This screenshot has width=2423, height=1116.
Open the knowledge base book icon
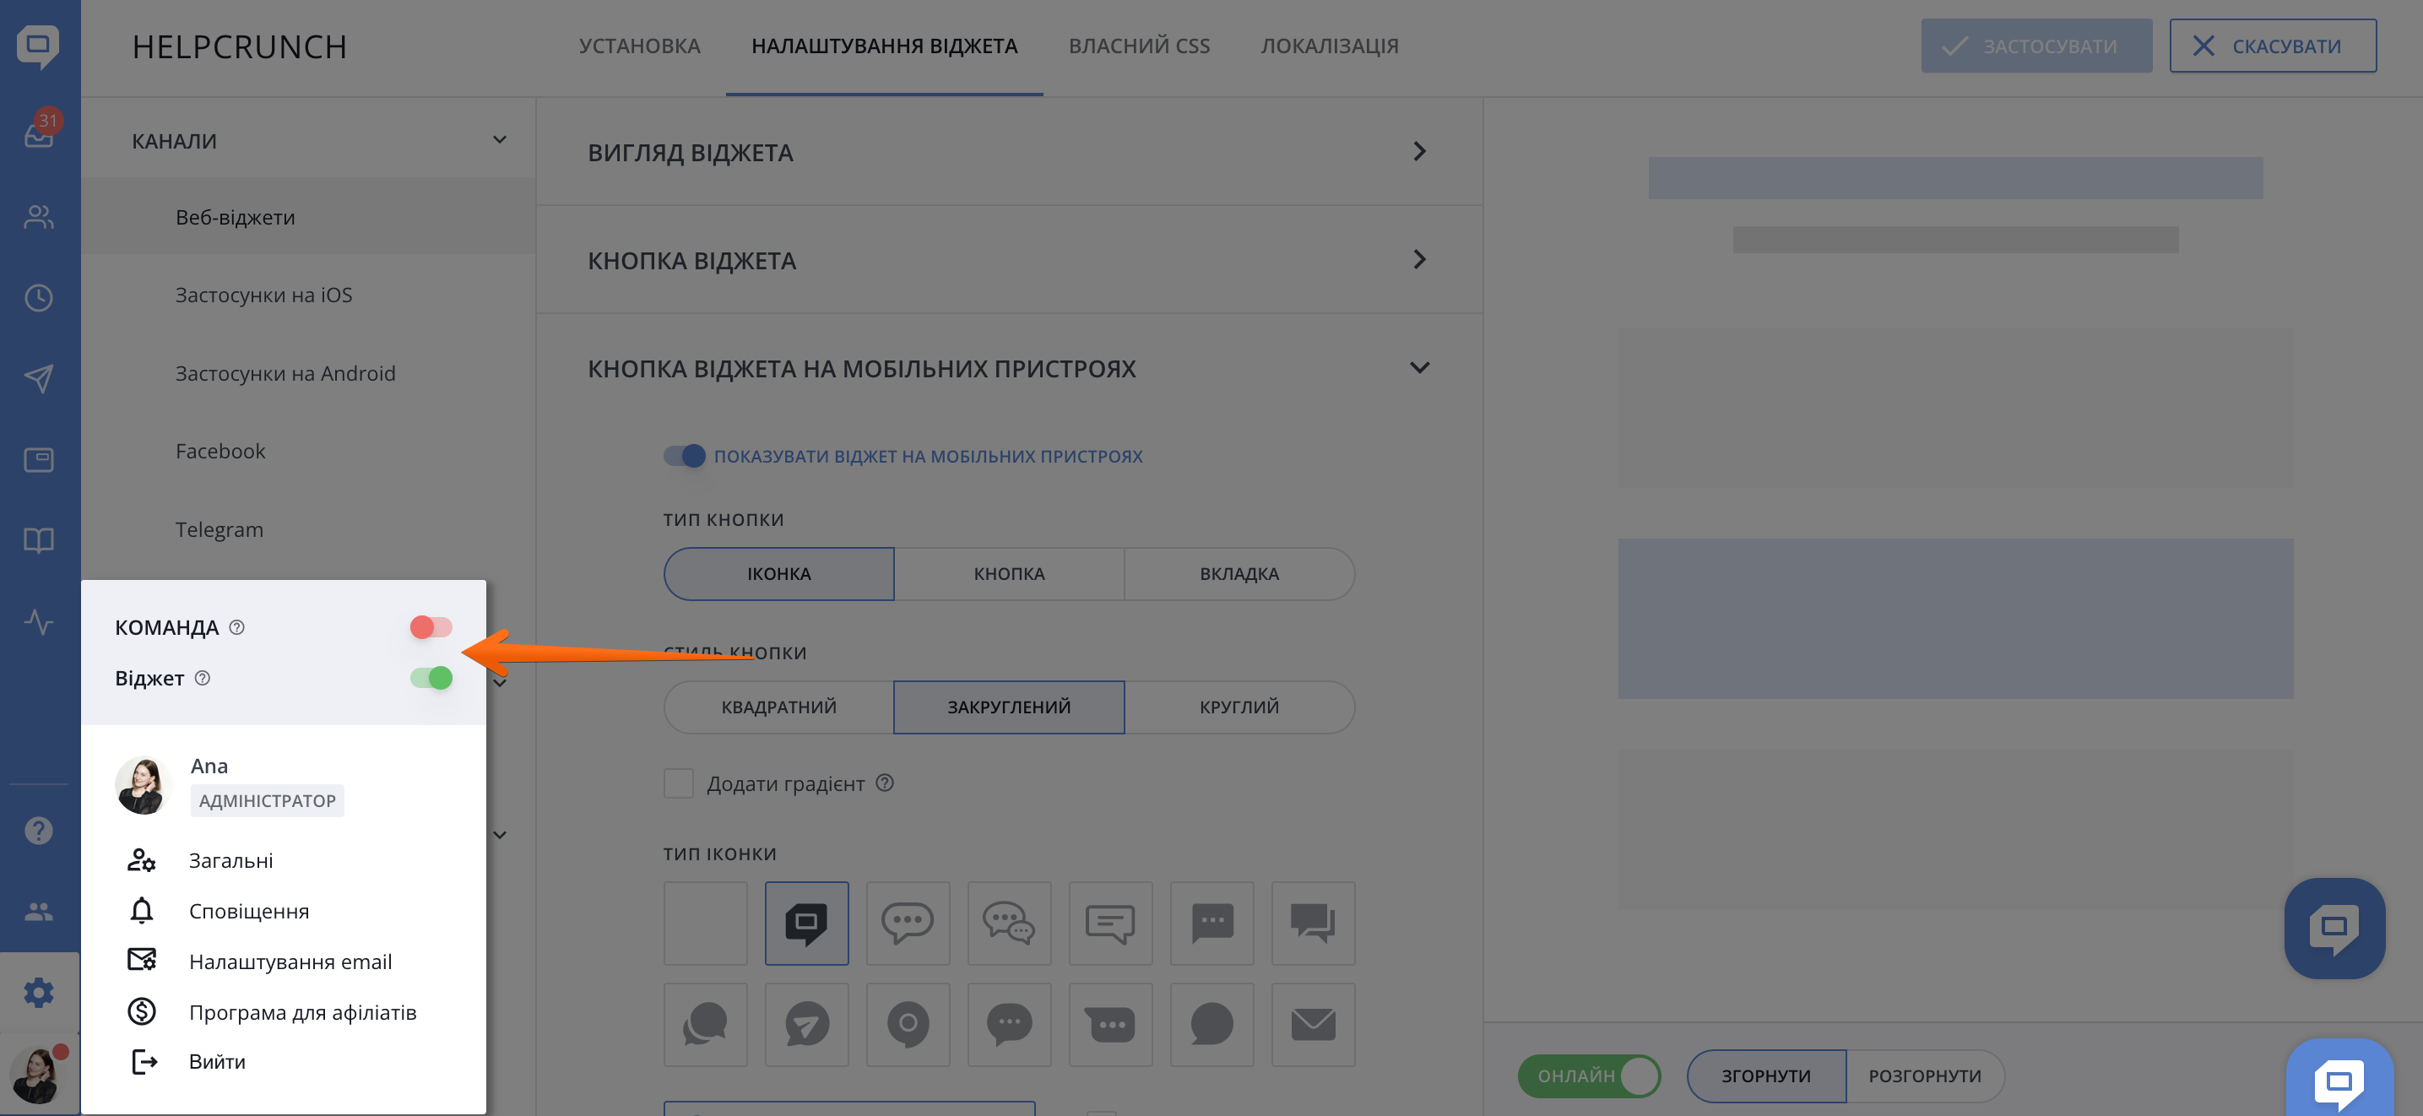pyautogui.click(x=39, y=539)
